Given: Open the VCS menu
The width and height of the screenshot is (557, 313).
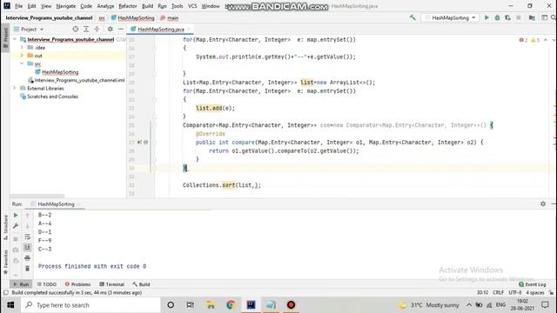Looking at the screenshot, I should 192,6.
